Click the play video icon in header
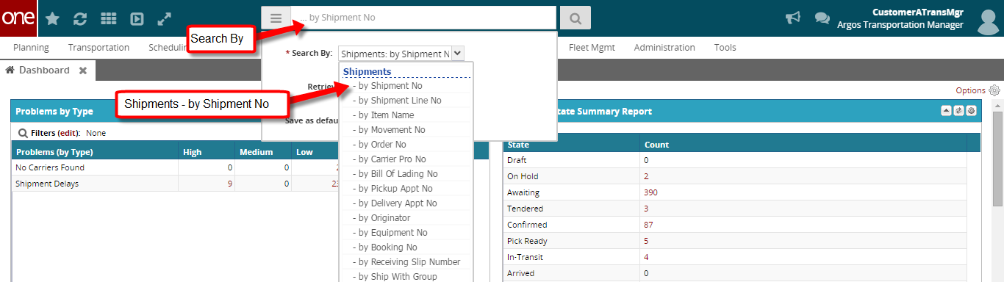This screenshot has width=1004, height=282. [137, 19]
